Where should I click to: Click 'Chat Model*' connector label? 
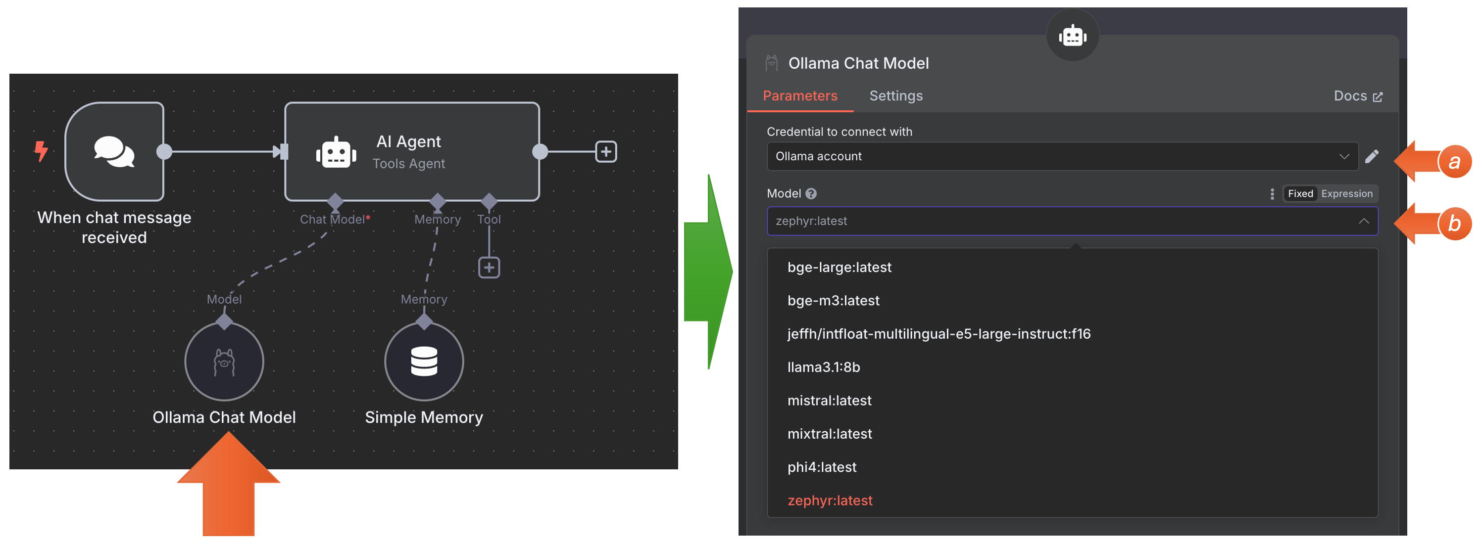335,220
